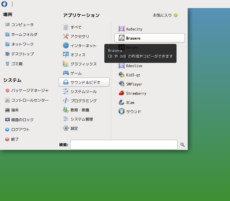Launch Kdenlive video editor icon
This screenshot has width=230, height=201.
pos(121,66)
